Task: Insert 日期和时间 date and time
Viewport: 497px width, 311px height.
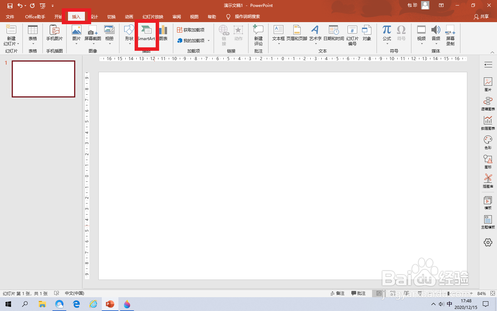Action: pyautogui.click(x=334, y=34)
